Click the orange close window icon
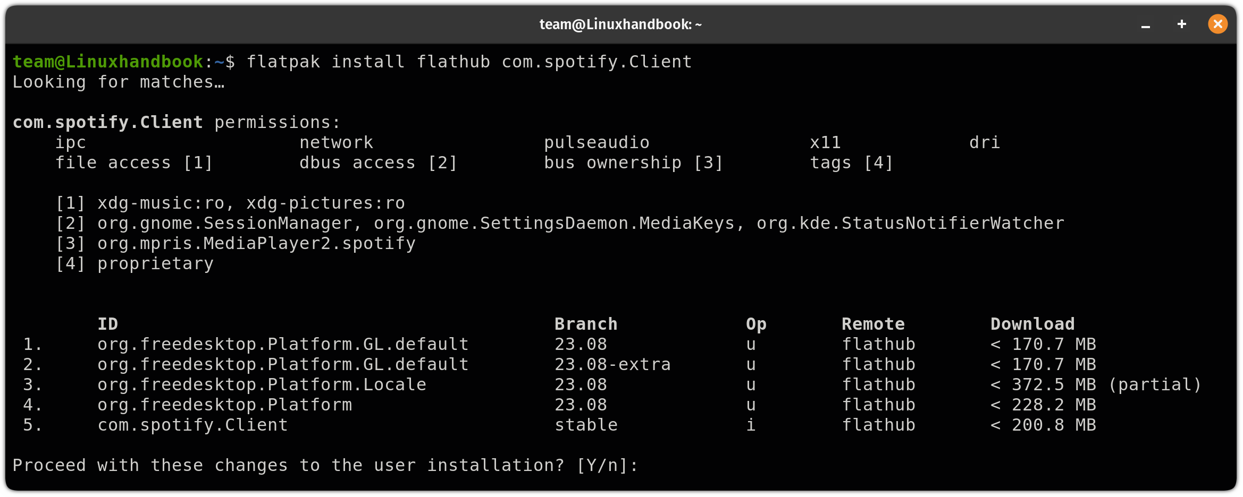This screenshot has height=497, width=1243. click(x=1217, y=24)
